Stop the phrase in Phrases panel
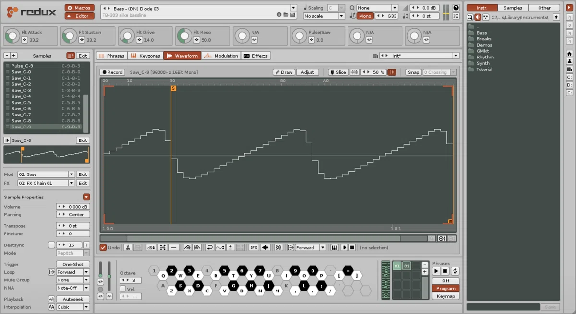 tap(445, 271)
